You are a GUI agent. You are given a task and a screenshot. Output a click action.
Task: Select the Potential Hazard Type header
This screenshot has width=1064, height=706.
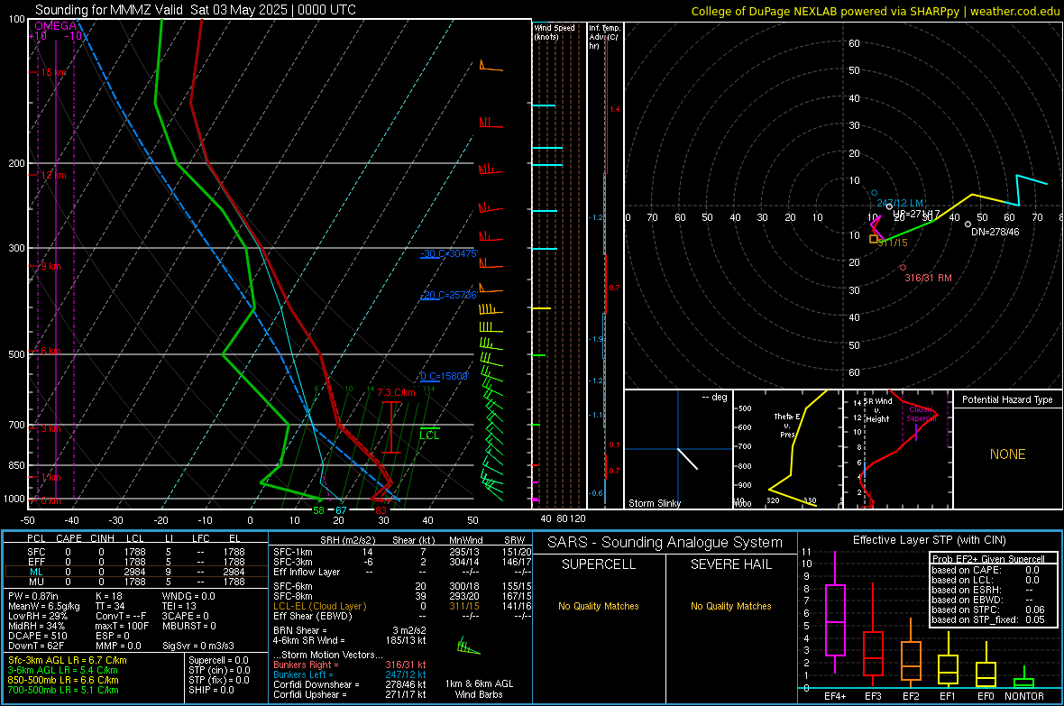(1007, 399)
